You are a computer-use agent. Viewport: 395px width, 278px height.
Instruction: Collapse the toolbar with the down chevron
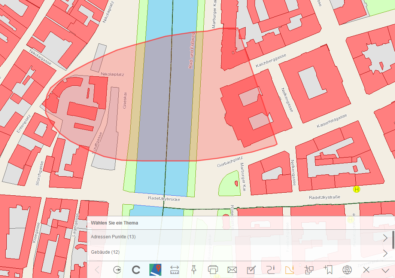(386, 270)
